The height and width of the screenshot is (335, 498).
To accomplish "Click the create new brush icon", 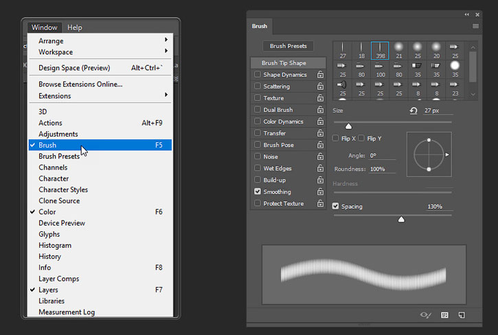I will click(462, 315).
